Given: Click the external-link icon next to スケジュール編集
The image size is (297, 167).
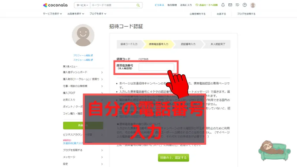Looking at the screenshot, I should [x=92, y=60].
